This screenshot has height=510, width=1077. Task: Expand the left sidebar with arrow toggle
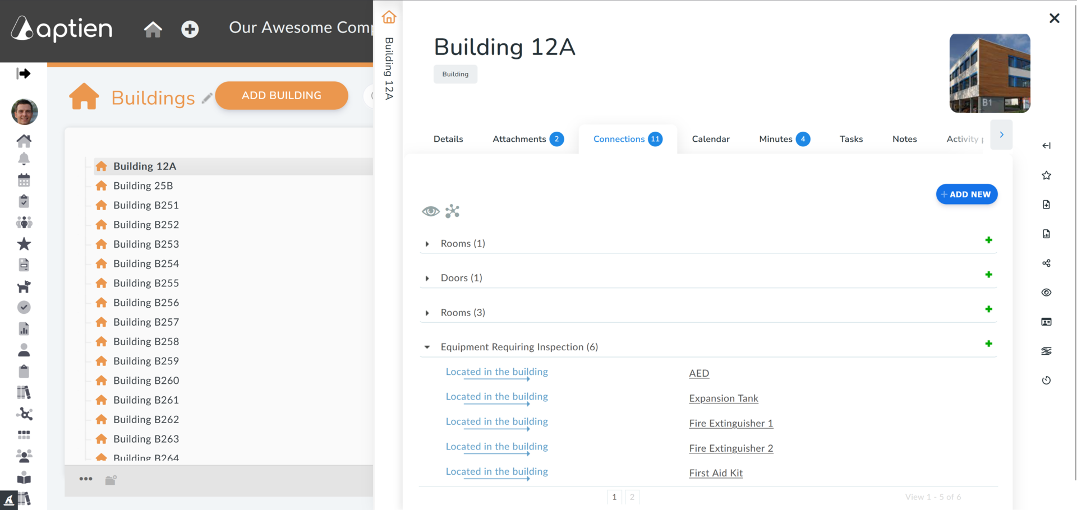[x=24, y=73]
